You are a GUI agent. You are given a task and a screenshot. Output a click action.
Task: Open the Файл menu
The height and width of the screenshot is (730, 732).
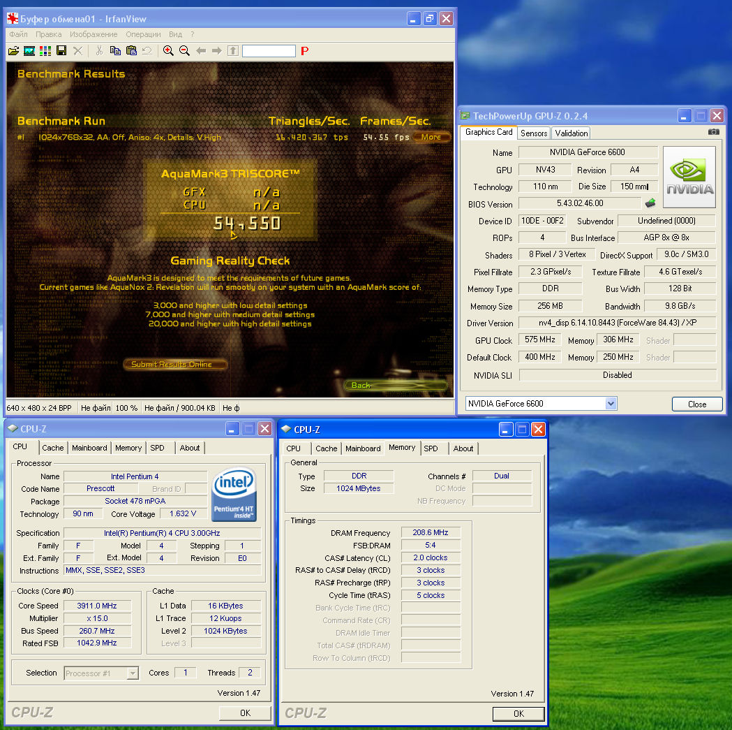pos(18,34)
